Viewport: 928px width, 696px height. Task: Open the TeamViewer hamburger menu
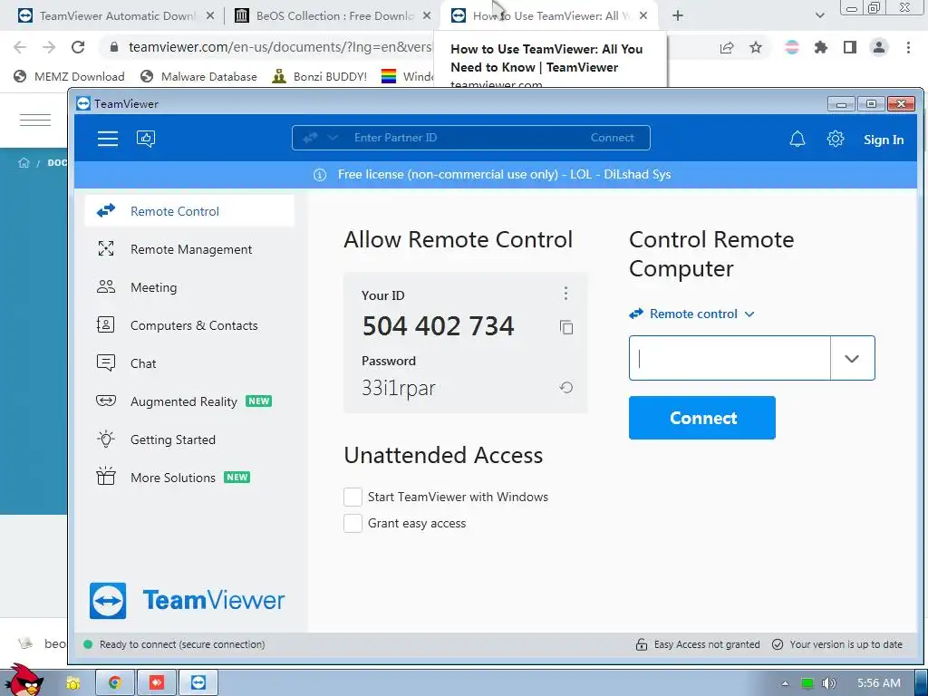(x=108, y=139)
